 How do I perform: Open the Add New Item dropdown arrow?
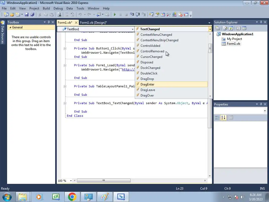[22, 15]
